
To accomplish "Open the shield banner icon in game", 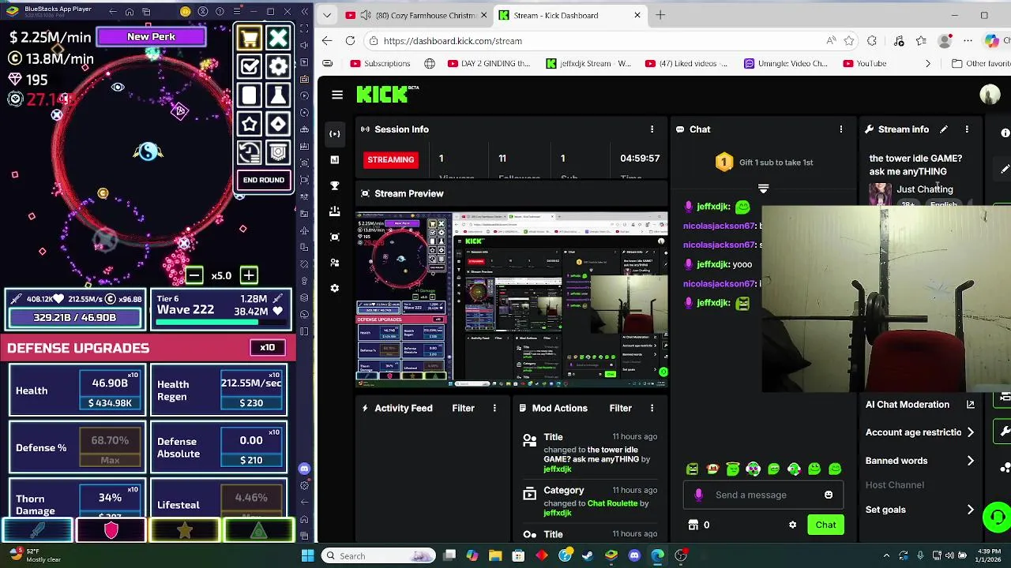I will (x=278, y=152).
